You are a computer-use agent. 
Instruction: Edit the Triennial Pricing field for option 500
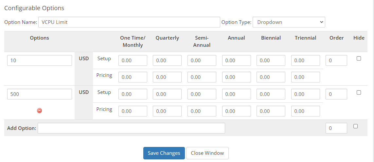305,111
